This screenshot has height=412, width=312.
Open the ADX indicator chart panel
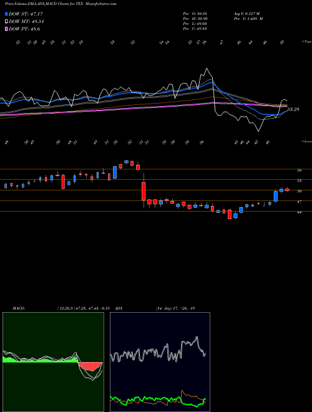(x=160, y=362)
